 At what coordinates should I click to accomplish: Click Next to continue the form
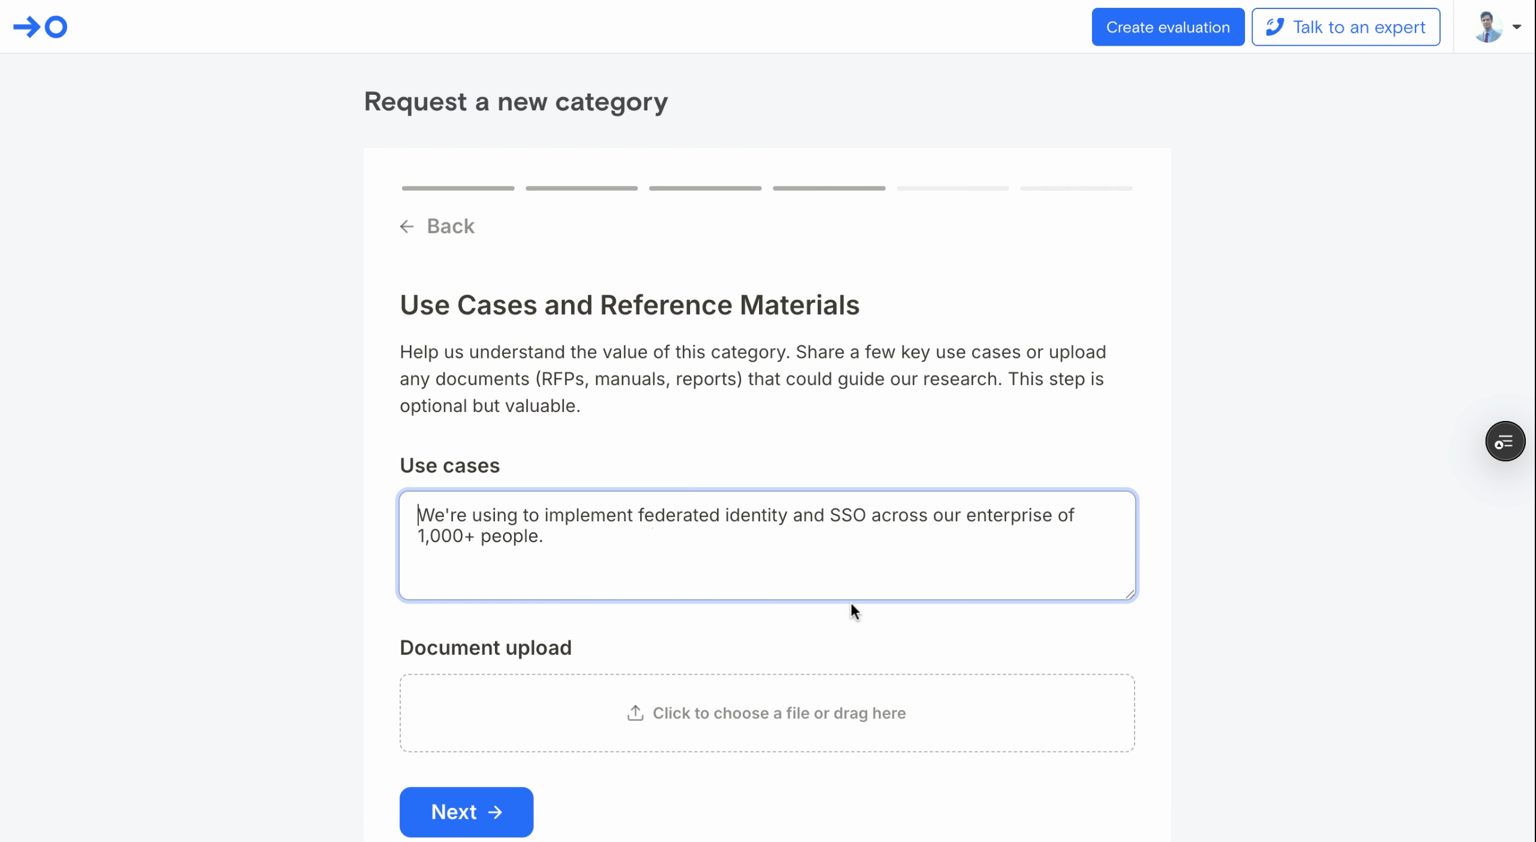pyautogui.click(x=466, y=812)
